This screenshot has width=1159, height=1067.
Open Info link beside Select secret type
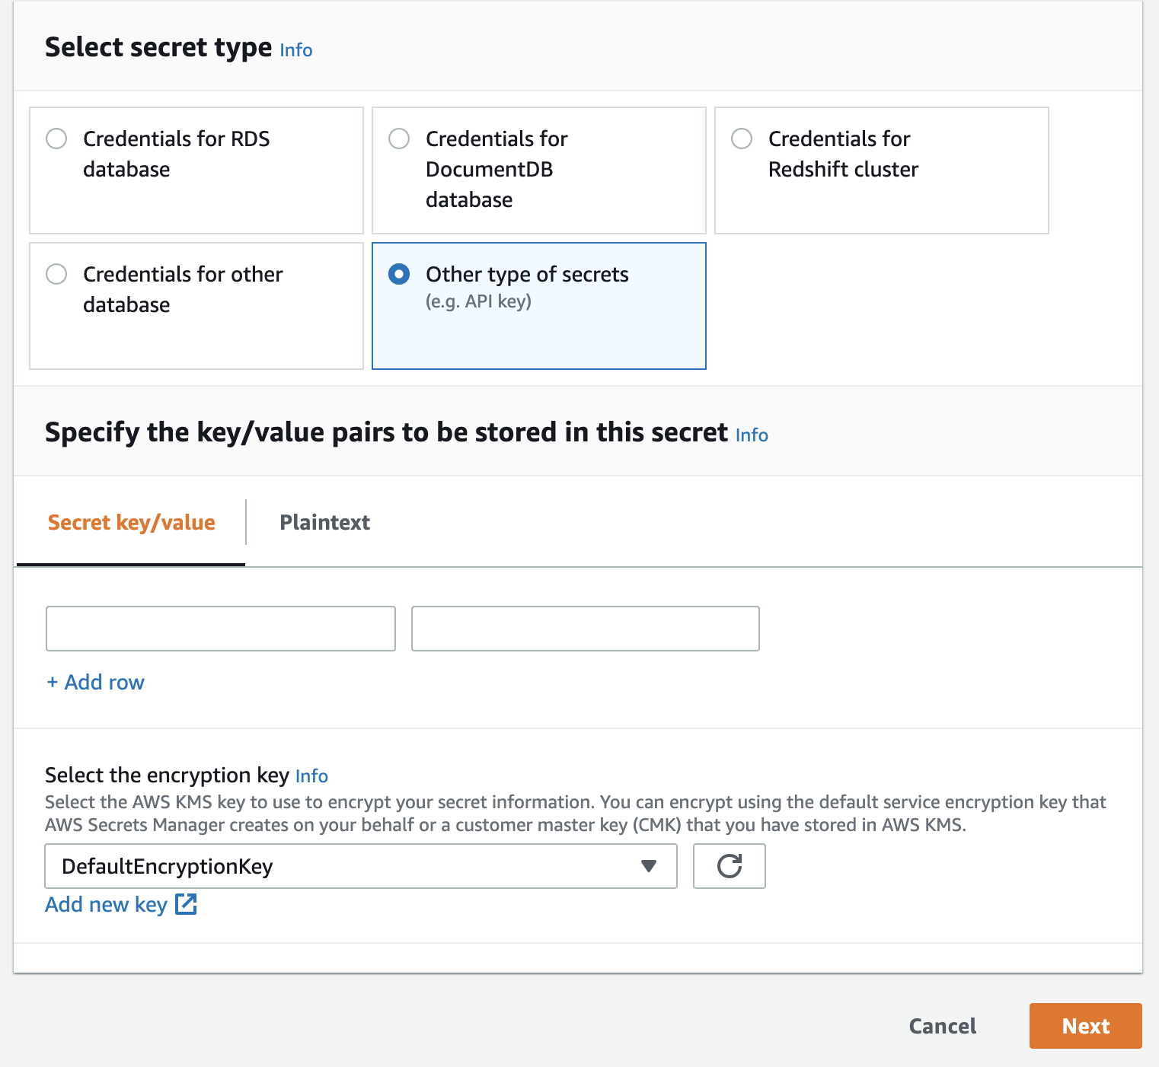tap(296, 50)
